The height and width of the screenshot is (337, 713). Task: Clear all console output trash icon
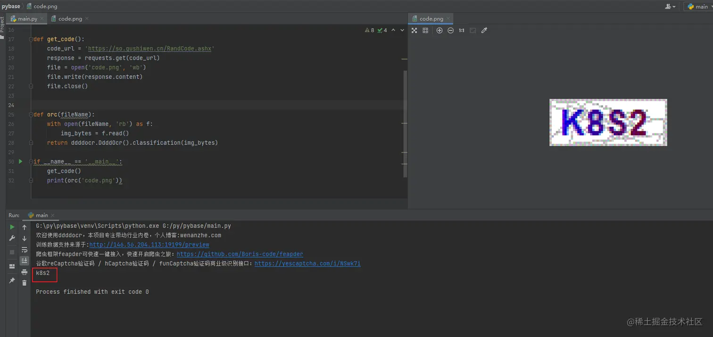click(25, 283)
